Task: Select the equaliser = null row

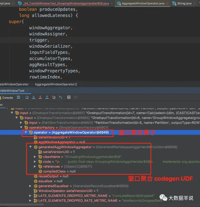Action: pyautogui.click(x=100, y=181)
